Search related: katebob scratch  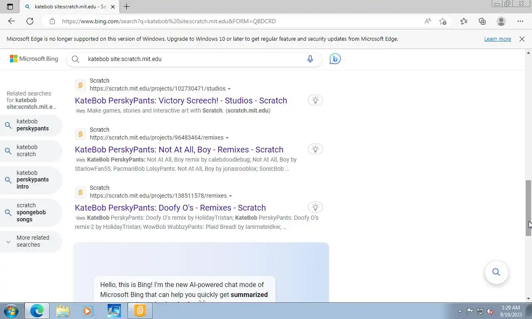pyautogui.click(x=31, y=151)
